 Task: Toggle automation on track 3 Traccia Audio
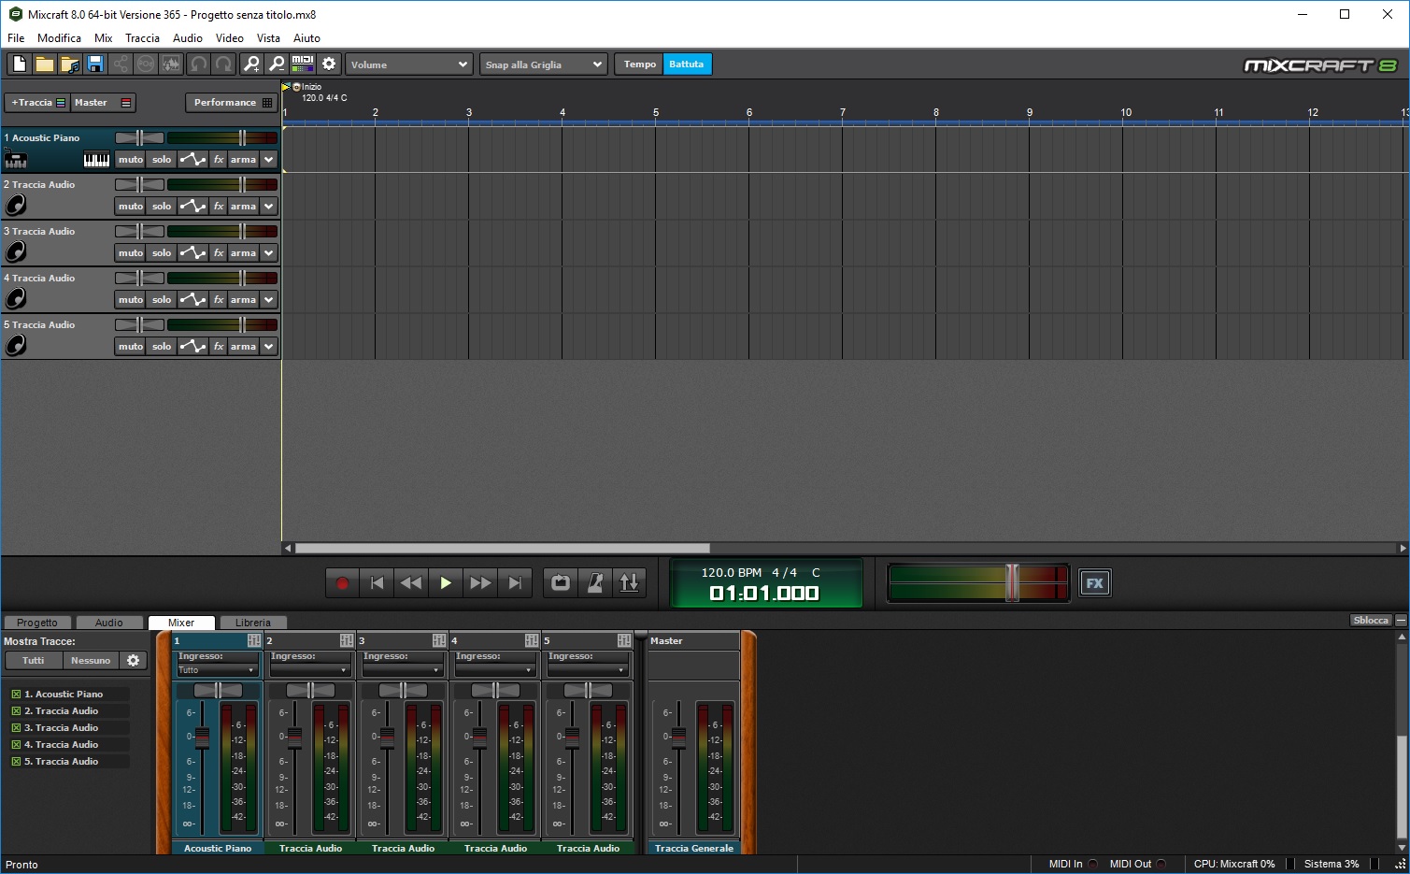click(192, 253)
